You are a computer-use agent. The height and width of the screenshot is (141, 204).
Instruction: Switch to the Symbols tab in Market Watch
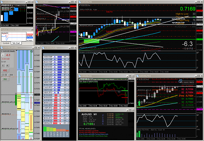[x=6, y=43]
